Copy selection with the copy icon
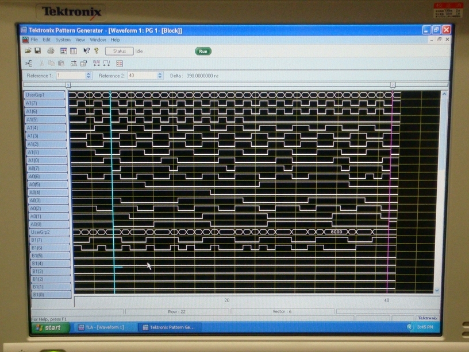The width and height of the screenshot is (469, 352). point(52,63)
